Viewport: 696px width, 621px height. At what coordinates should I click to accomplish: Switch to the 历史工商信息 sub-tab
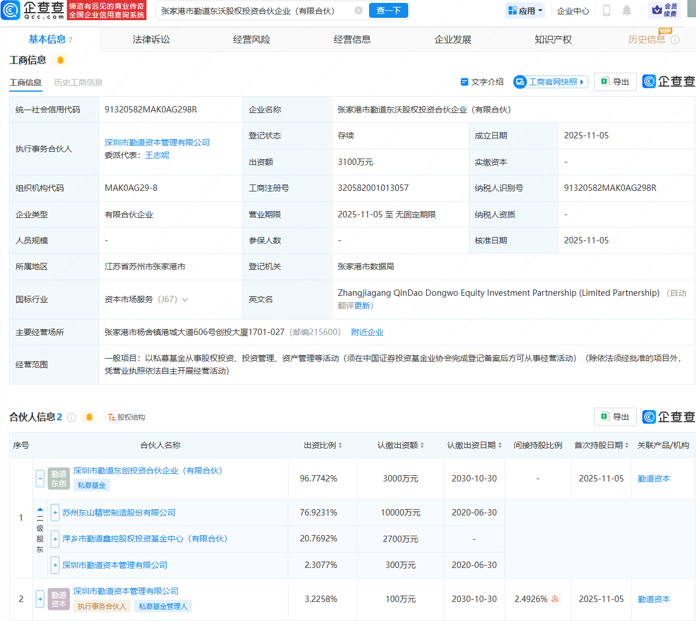pos(78,82)
